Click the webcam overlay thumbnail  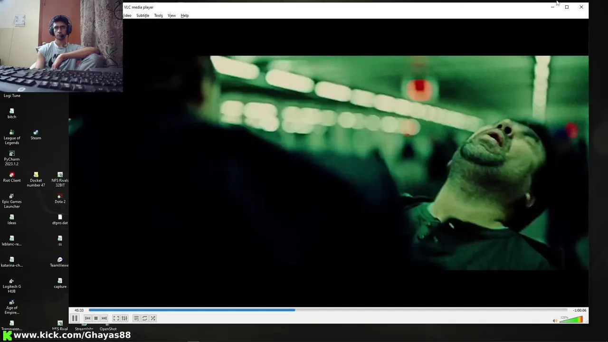coord(61,46)
